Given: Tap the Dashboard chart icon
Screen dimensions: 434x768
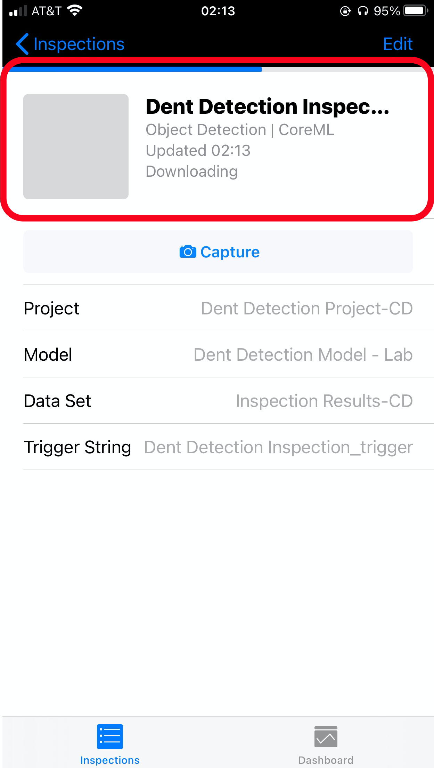Looking at the screenshot, I should (326, 737).
